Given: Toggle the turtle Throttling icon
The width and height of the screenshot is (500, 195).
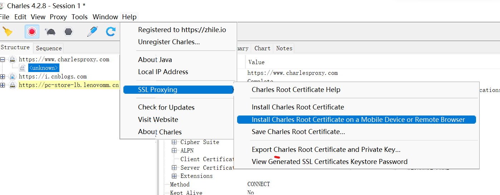Looking at the screenshot, I should click(50, 32).
